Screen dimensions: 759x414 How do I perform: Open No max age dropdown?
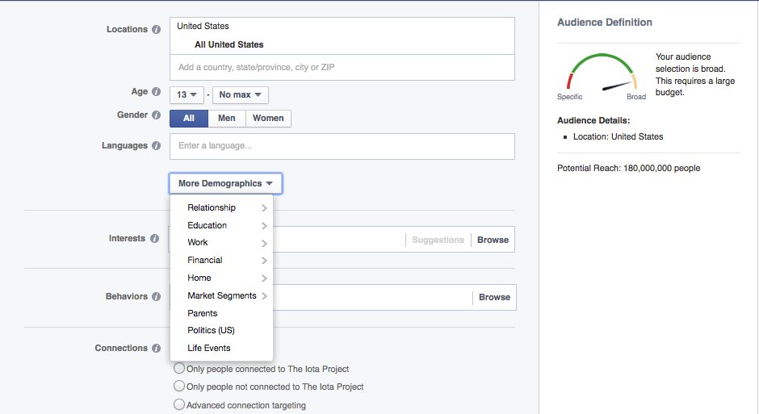tap(240, 94)
